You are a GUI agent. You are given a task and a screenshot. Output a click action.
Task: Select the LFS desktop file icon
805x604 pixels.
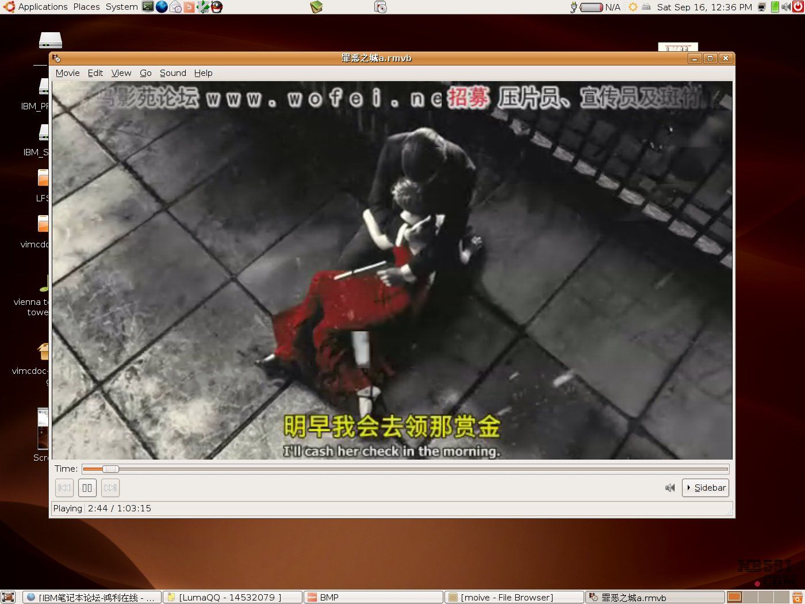(x=43, y=178)
